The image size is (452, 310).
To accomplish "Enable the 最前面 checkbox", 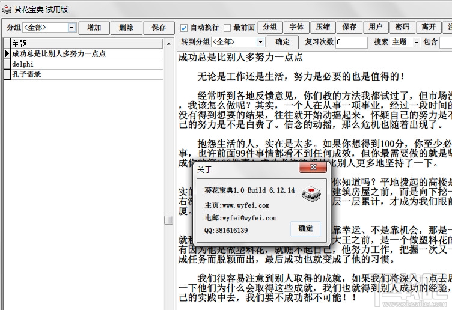I will point(227,28).
